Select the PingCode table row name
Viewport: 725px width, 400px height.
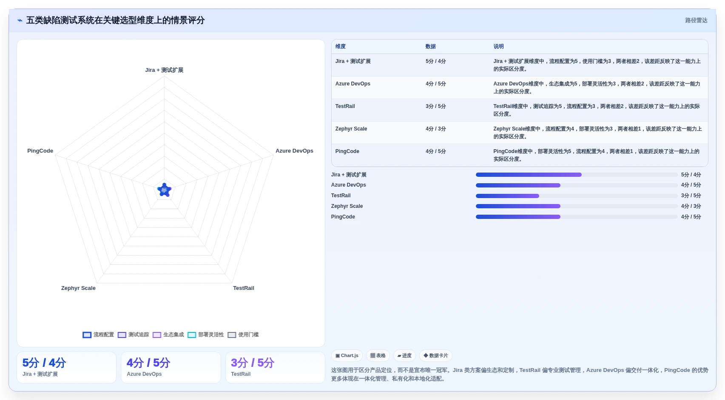(347, 151)
